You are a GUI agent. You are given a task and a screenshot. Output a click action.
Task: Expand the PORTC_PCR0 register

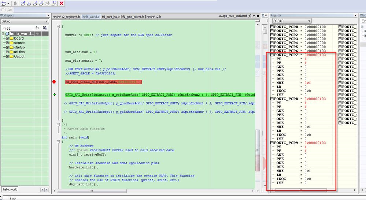pyautogui.click(x=272, y=27)
